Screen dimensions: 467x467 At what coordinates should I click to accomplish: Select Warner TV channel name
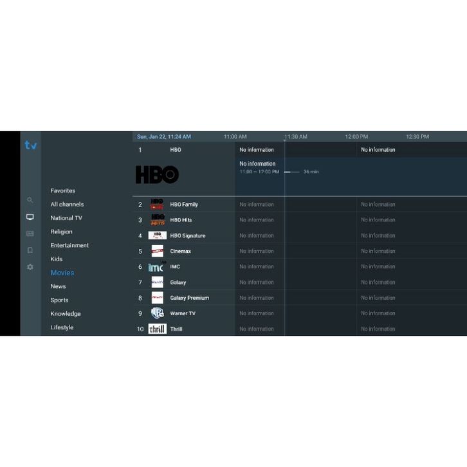click(183, 313)
